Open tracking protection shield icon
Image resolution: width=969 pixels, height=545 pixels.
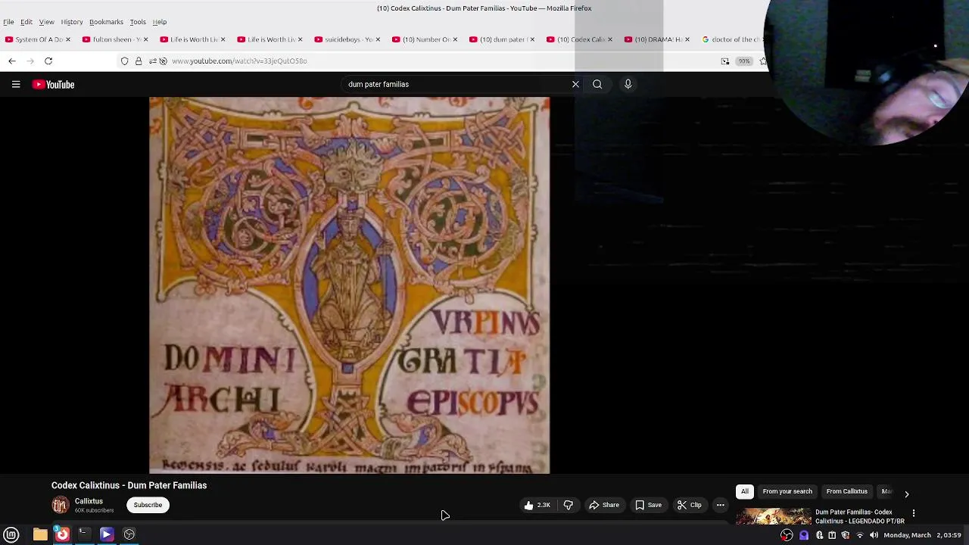(x=125, y=61)
